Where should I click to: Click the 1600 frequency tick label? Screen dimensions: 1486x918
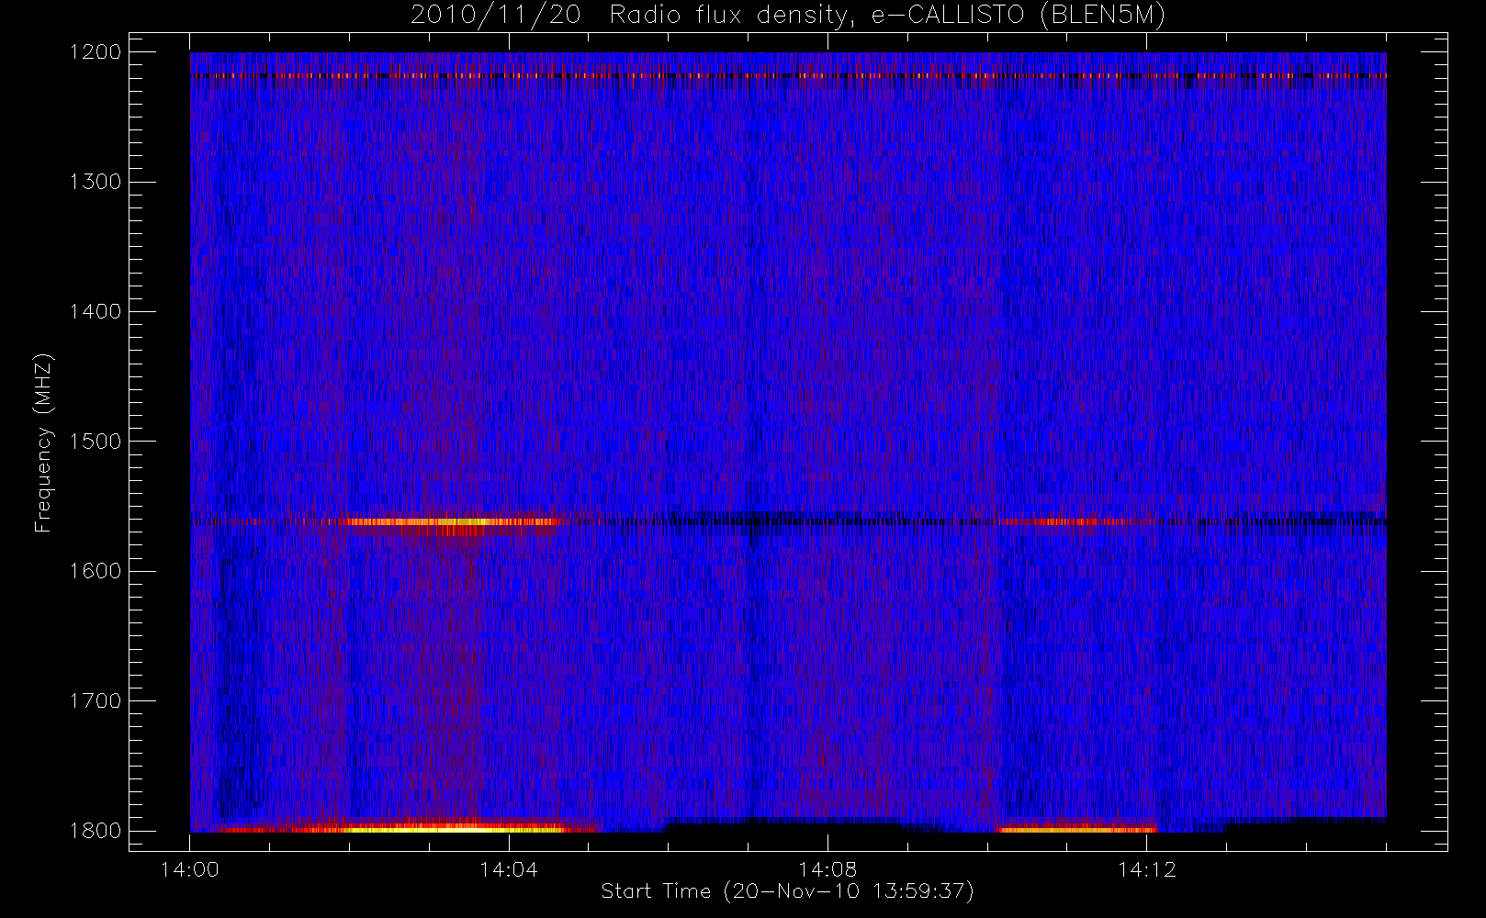(96, 571)
